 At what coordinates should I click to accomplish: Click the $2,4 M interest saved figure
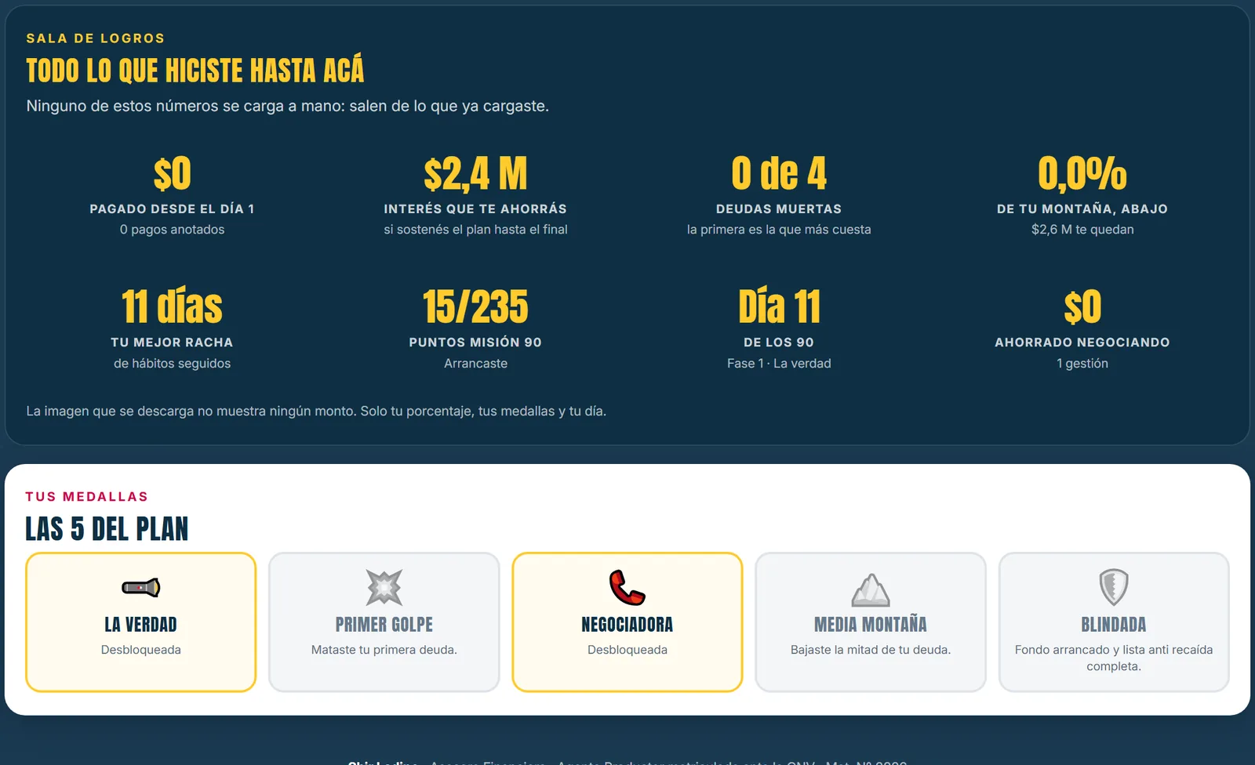[x=475, y=173]
